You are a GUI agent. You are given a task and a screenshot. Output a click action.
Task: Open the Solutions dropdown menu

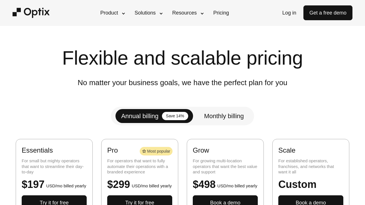[x=145, y=13]
